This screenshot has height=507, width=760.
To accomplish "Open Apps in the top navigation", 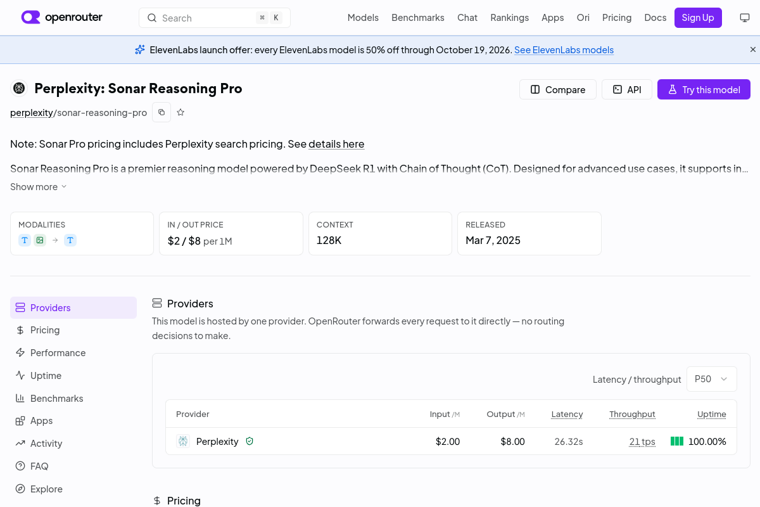I will (553, 18).
